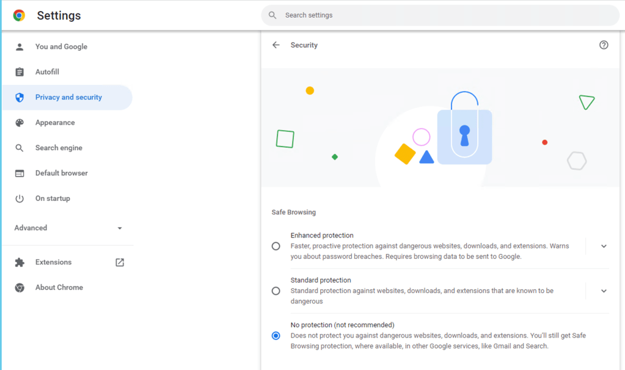Click the Appearance palette icon
Viewport: 625px width, 370px height.
tap(20, 123)
